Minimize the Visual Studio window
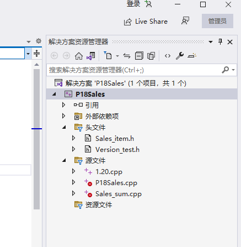The width and height of the screenshot is (241, 247). [178, 4]
